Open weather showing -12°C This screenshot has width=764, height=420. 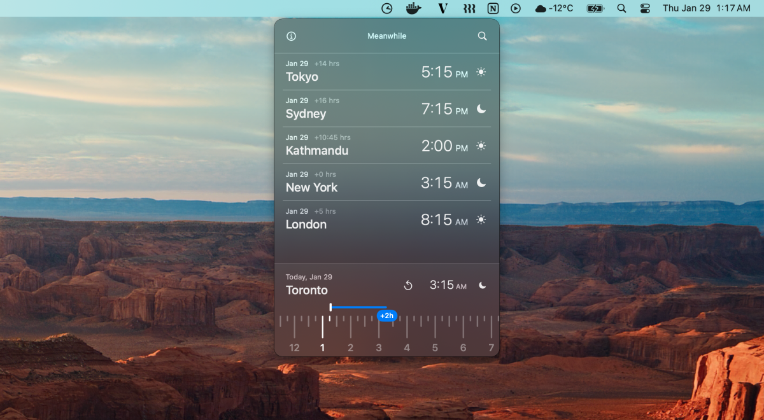[x=554, y=8]
